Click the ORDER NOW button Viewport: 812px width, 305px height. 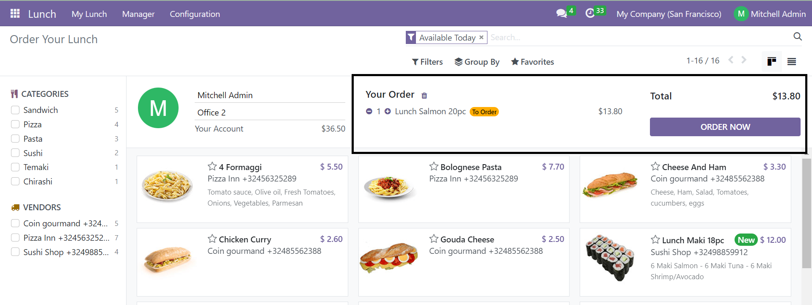pyautogui.click(x=725, y=127)
